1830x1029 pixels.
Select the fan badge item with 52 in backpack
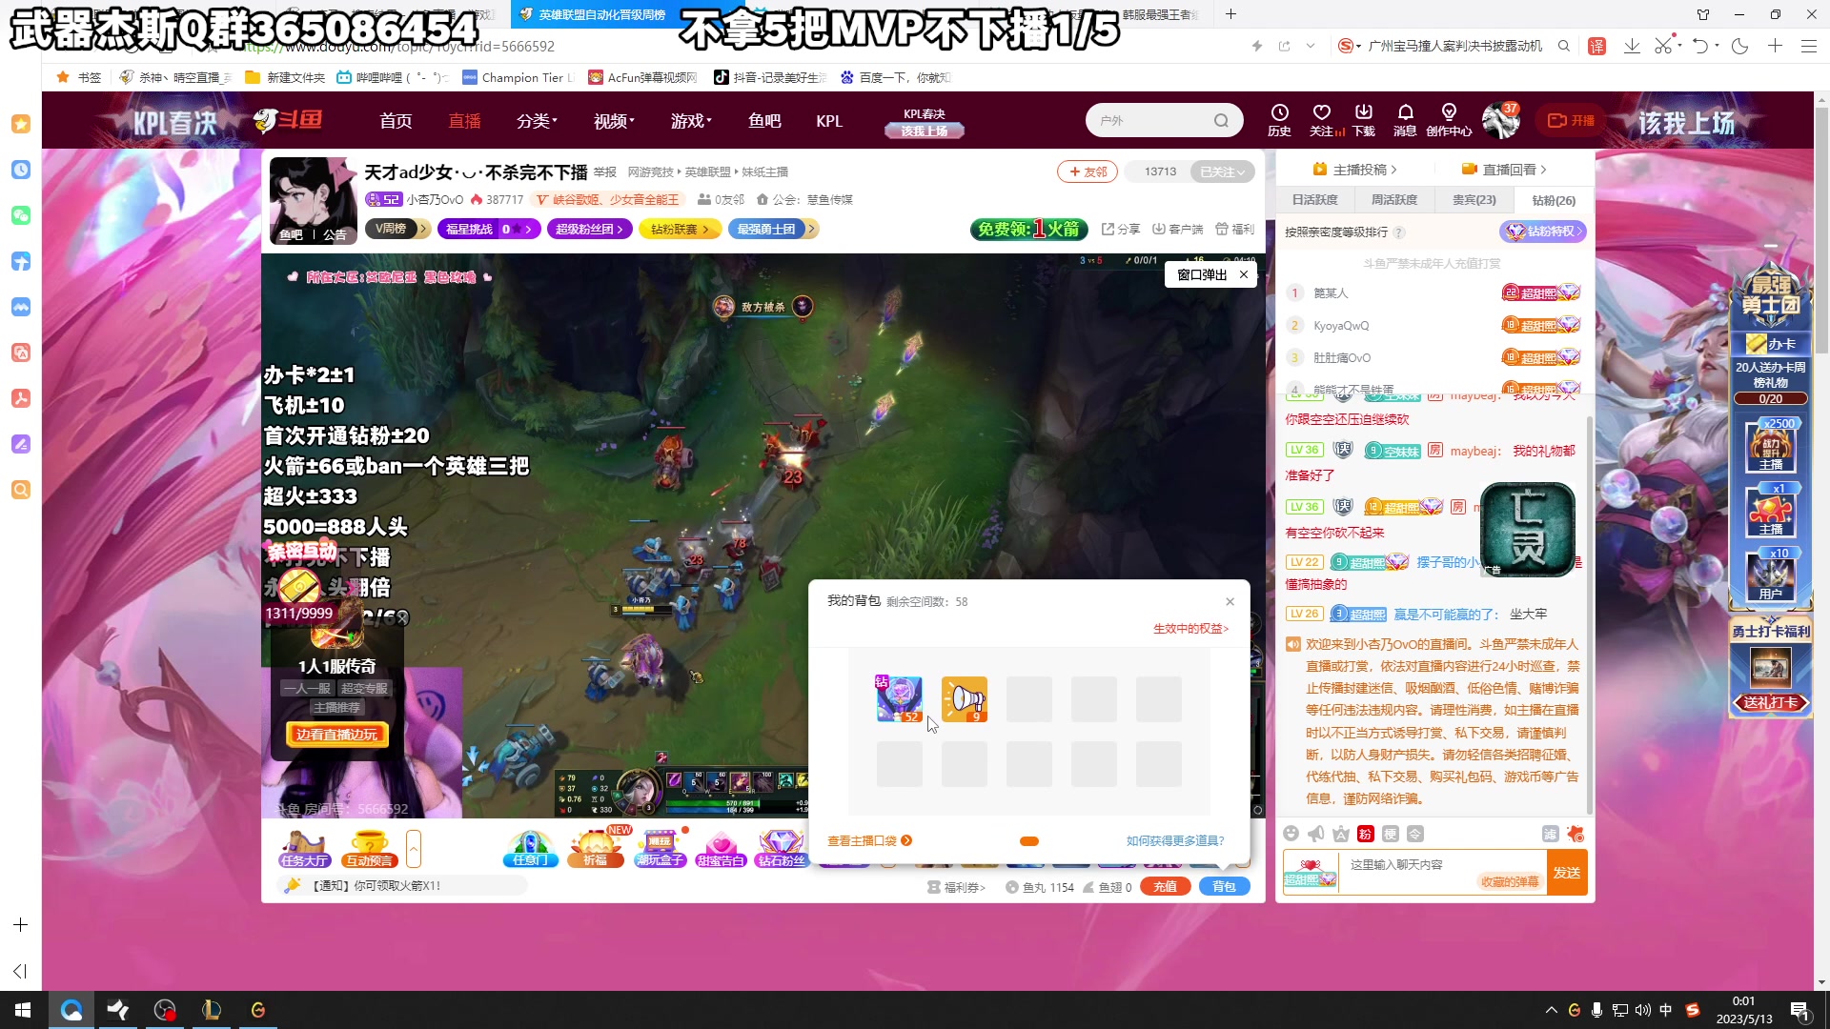click(900, 699)
